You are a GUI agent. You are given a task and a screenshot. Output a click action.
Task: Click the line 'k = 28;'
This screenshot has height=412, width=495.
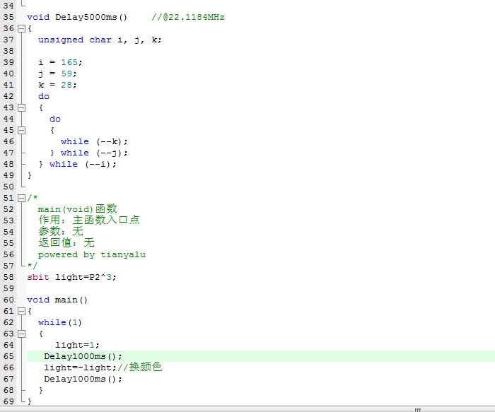click(x=57, y=86)
